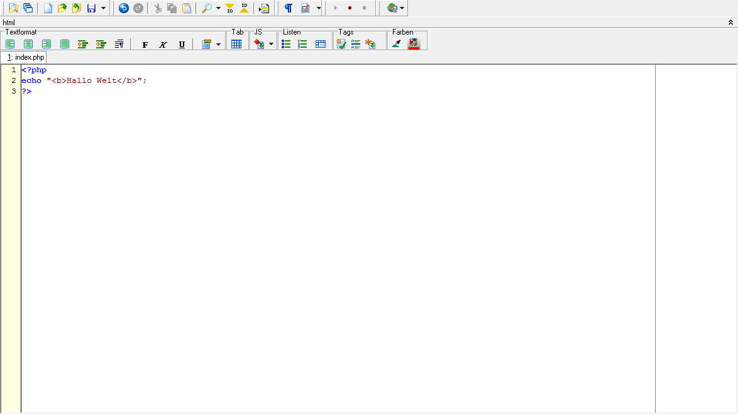Toggle italic formatting (K)
This screenshot has width=738, height=414.
pyautogui.click(x=163, y=45)
